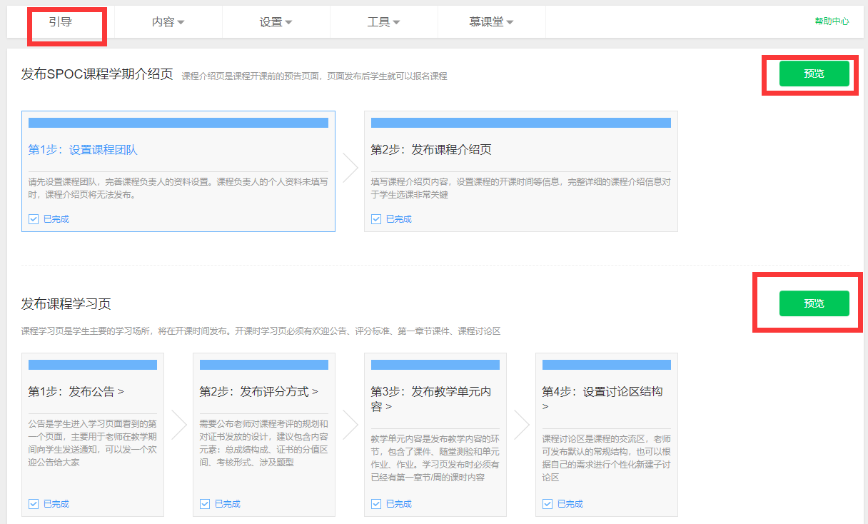Click the text starting 课程学习页是学生主要的学习场所
868x524 pixels.
pyautogui.click(x=261, y=331)
